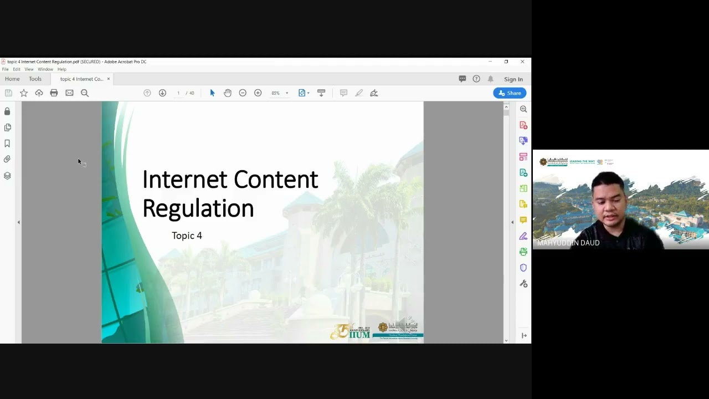This screenshot has width=709, height=399.
Task: Switch to Tools tab
Action: [35, 79]
